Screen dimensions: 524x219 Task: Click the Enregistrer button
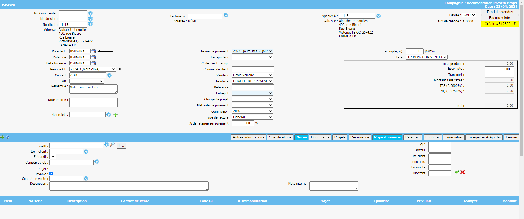coord(453,137)
